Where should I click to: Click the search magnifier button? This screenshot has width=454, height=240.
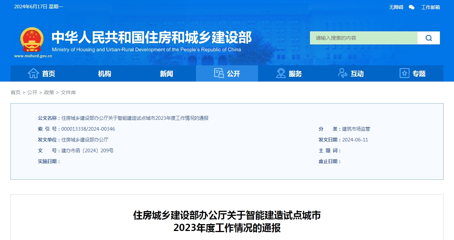(x=429, y=38)
